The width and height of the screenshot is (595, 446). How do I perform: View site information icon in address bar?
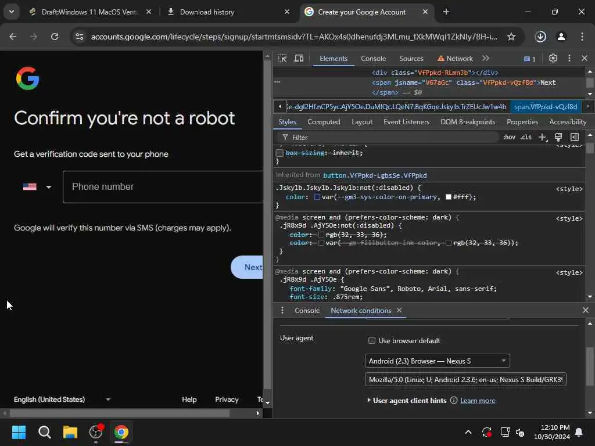pos(79,37)
